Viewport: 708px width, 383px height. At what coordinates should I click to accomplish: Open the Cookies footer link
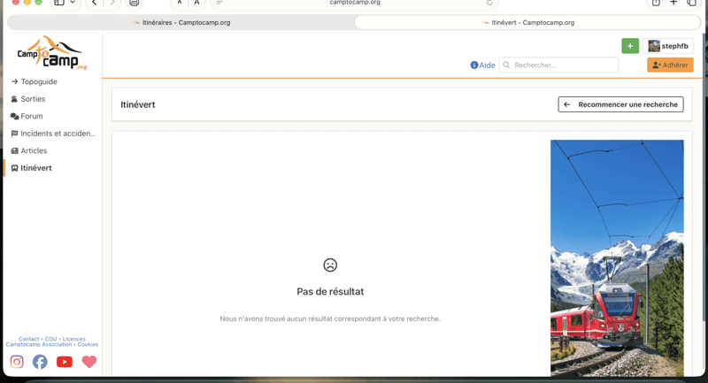coord(88,344)
